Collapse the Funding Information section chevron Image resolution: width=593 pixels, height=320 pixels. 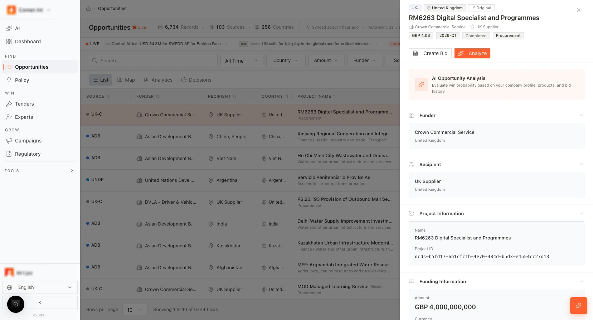tap(581, 281)
